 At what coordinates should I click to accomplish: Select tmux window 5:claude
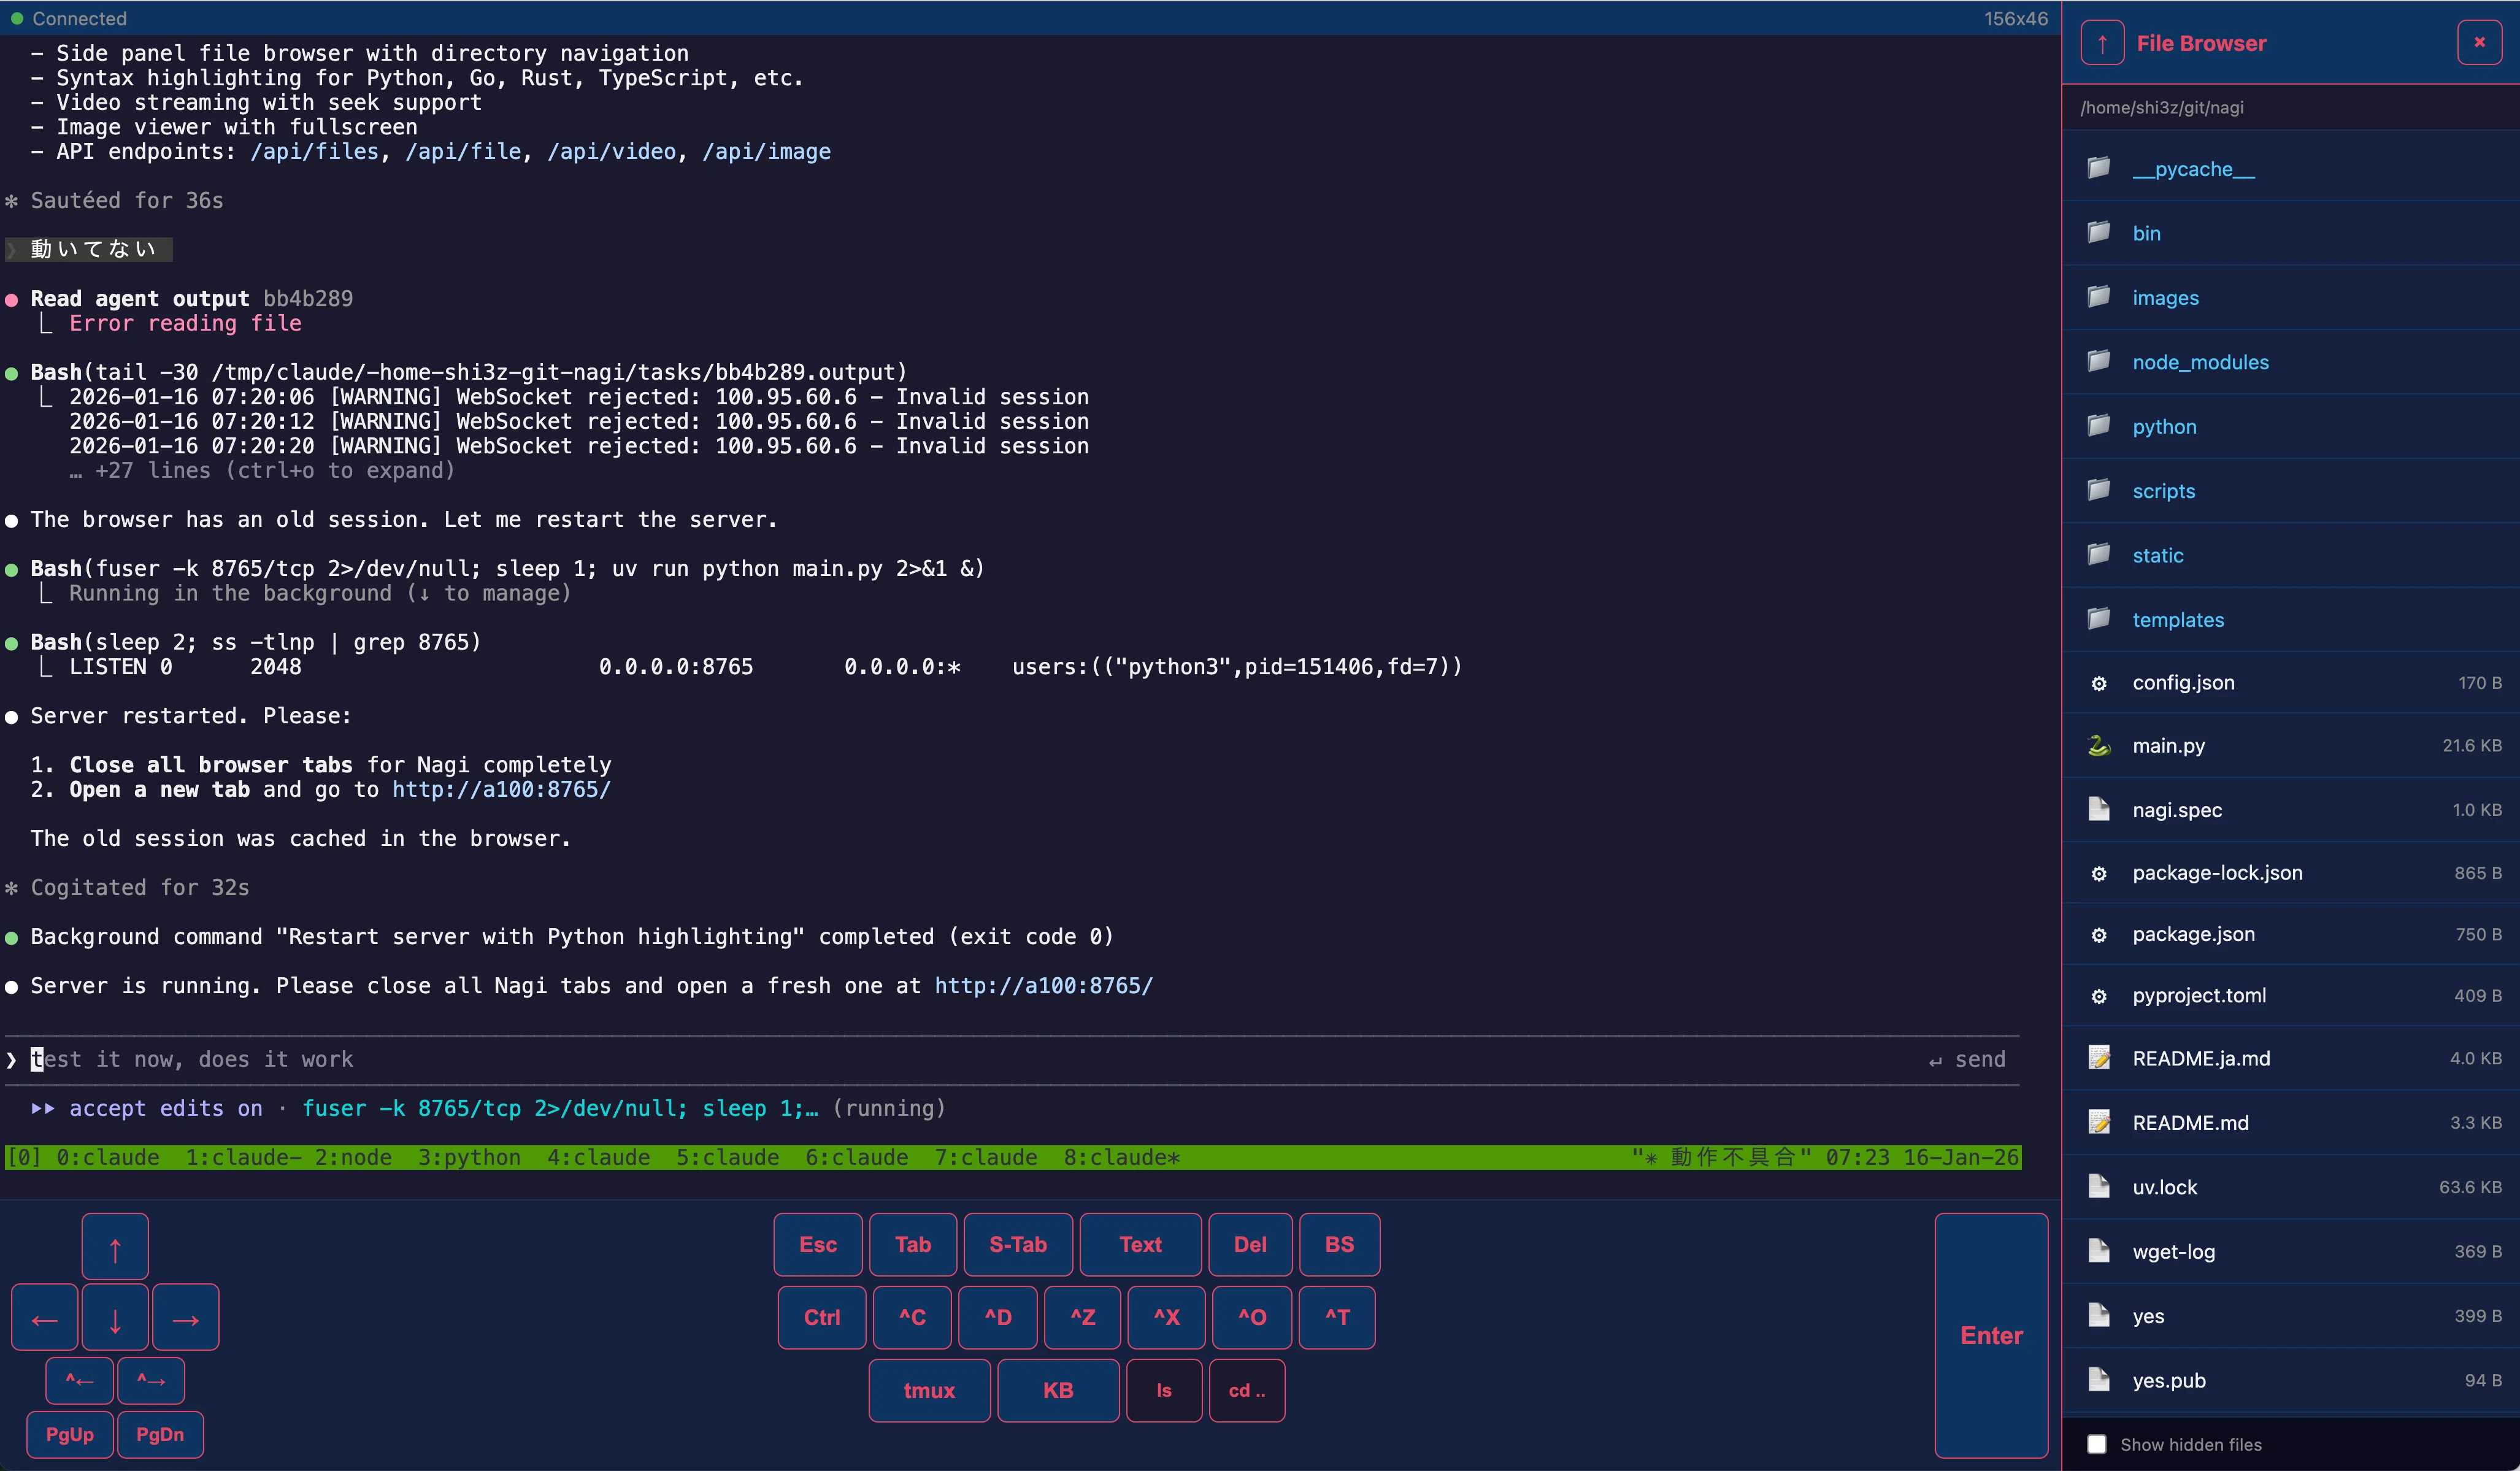[727, 1158]
